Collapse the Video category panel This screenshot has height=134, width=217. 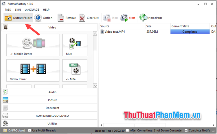[x=49, y=27]
